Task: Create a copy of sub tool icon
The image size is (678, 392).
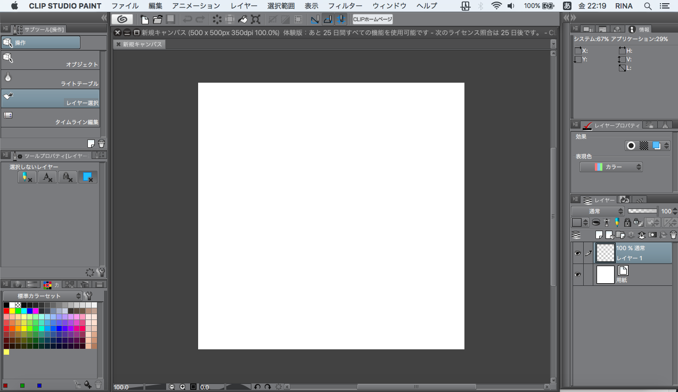Action: pyautogui.click(x=91, y=143)
